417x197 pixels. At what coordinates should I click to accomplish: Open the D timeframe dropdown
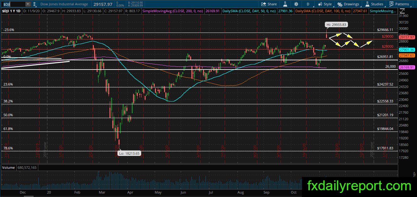coord(308,4)
